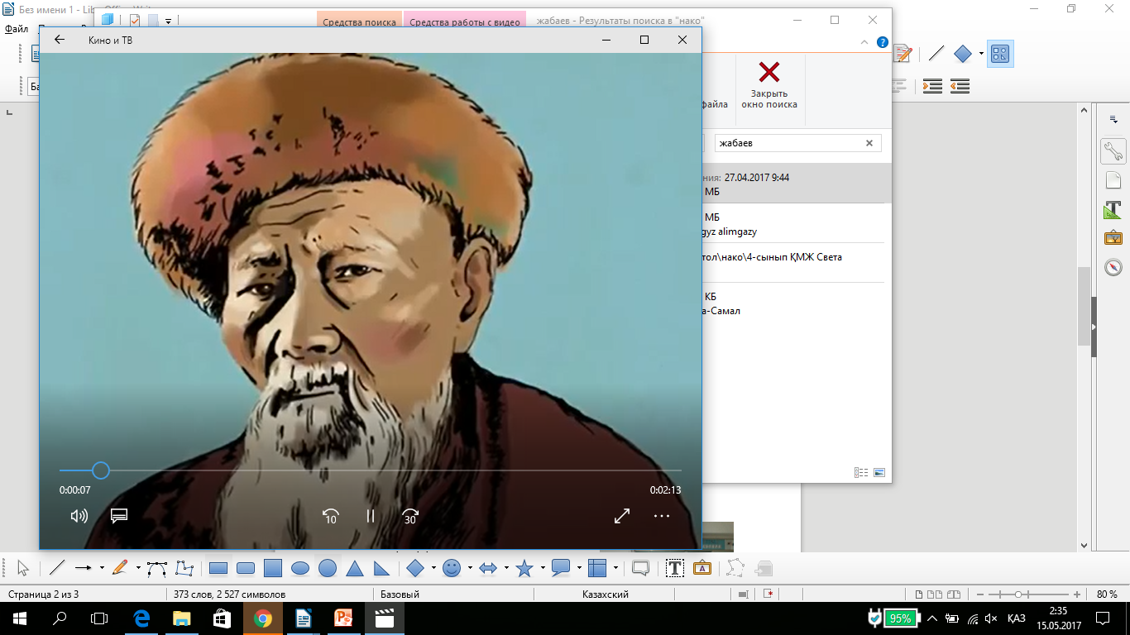Open Google Chrome from the taskbar
Viewport: 1130px width, 635px height.
[x=262, y=618]
